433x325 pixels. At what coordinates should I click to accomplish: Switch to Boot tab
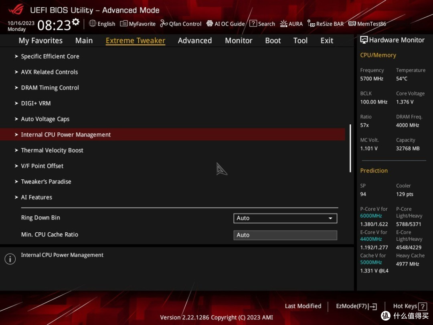[273, 41]
